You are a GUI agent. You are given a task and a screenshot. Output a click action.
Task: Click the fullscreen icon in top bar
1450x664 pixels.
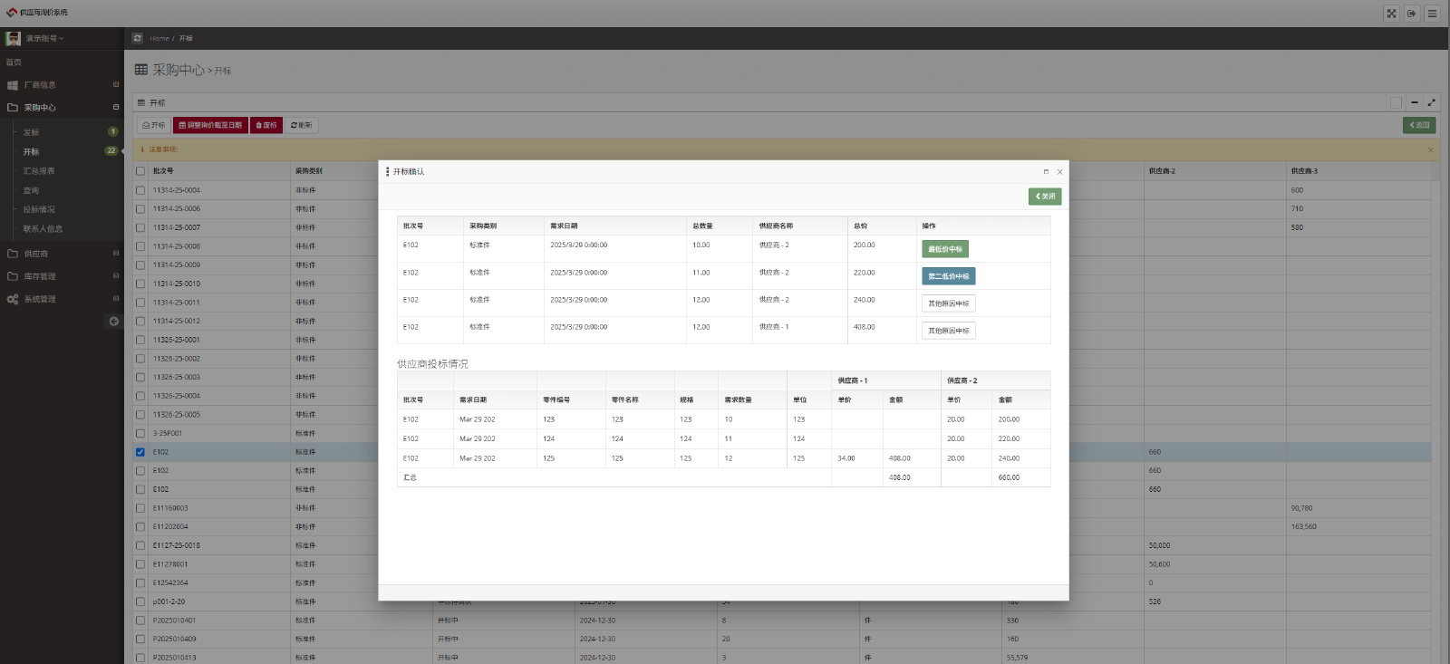1391,13
